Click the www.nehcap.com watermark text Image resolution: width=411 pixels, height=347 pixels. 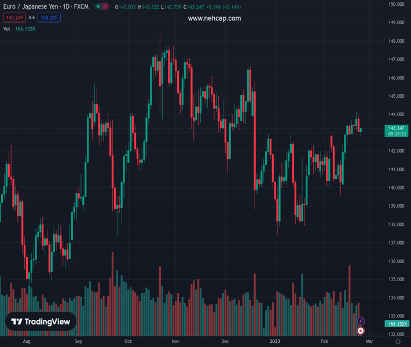coord(214,19)
